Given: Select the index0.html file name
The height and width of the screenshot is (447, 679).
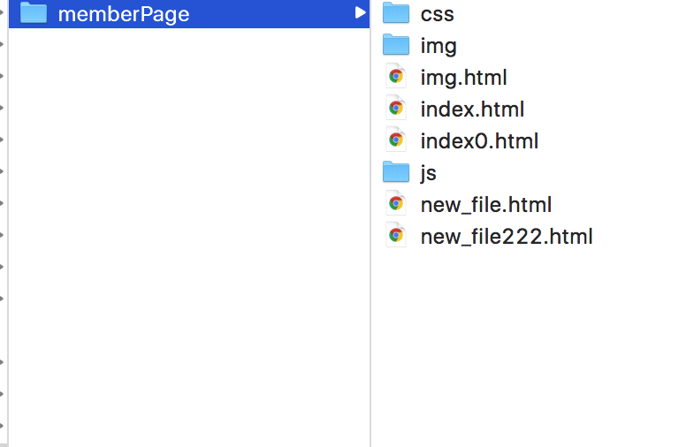Looking at the screenshot, I should [x=479, y=141].
